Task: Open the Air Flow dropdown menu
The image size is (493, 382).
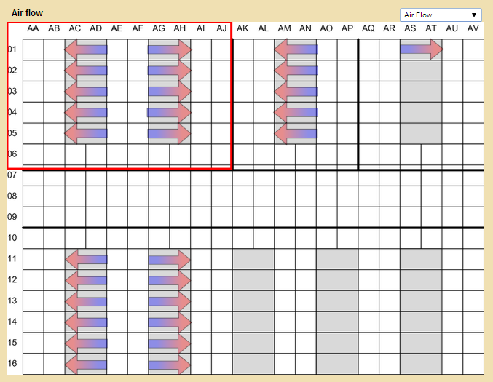Action: 441,15
